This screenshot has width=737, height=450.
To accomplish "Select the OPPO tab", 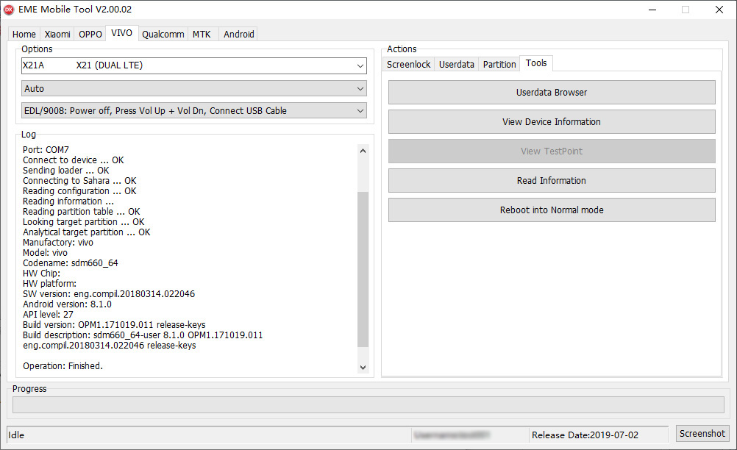I will coord(90,34).
